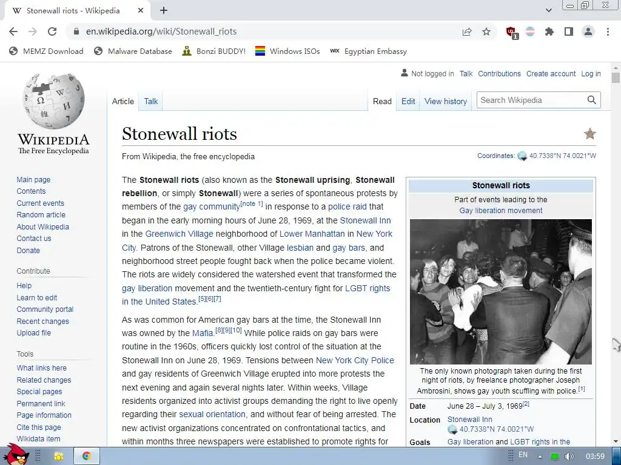
Task: Open the Egyptian Embassy bookmark
Action: point(368,51)
